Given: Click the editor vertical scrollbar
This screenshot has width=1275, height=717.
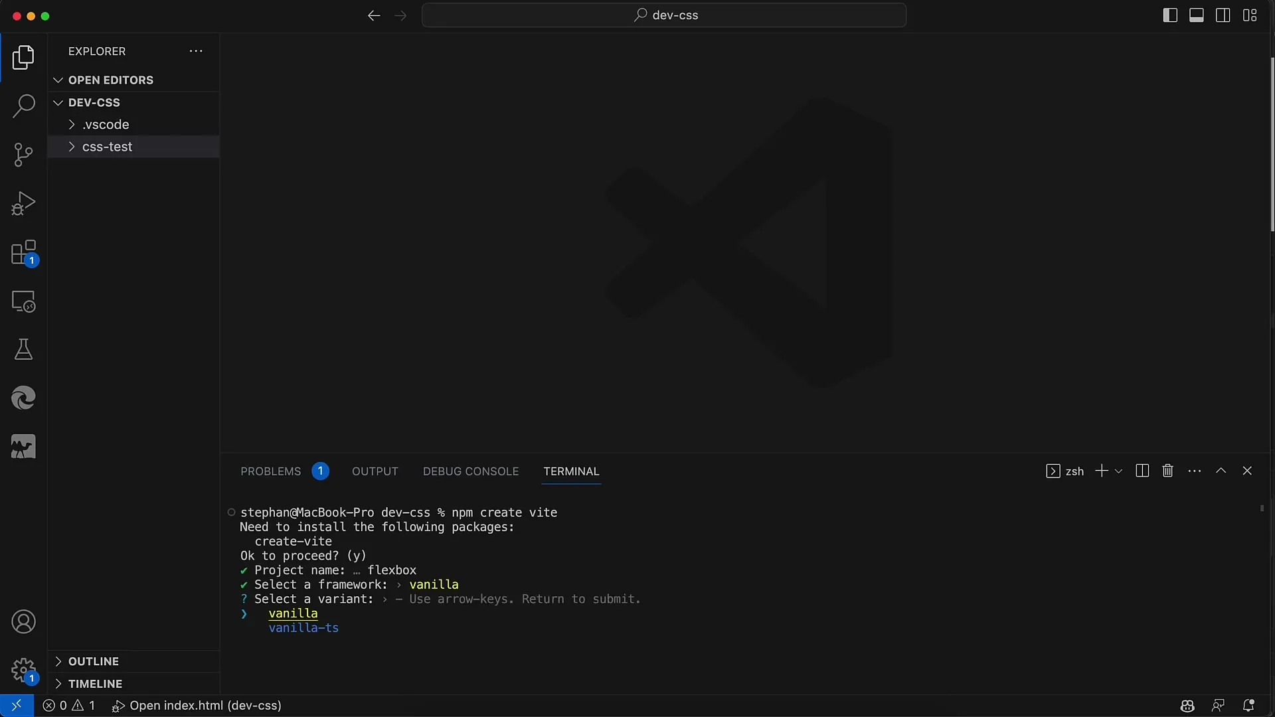Looking at the screenshot, I should pos(1272,145).
